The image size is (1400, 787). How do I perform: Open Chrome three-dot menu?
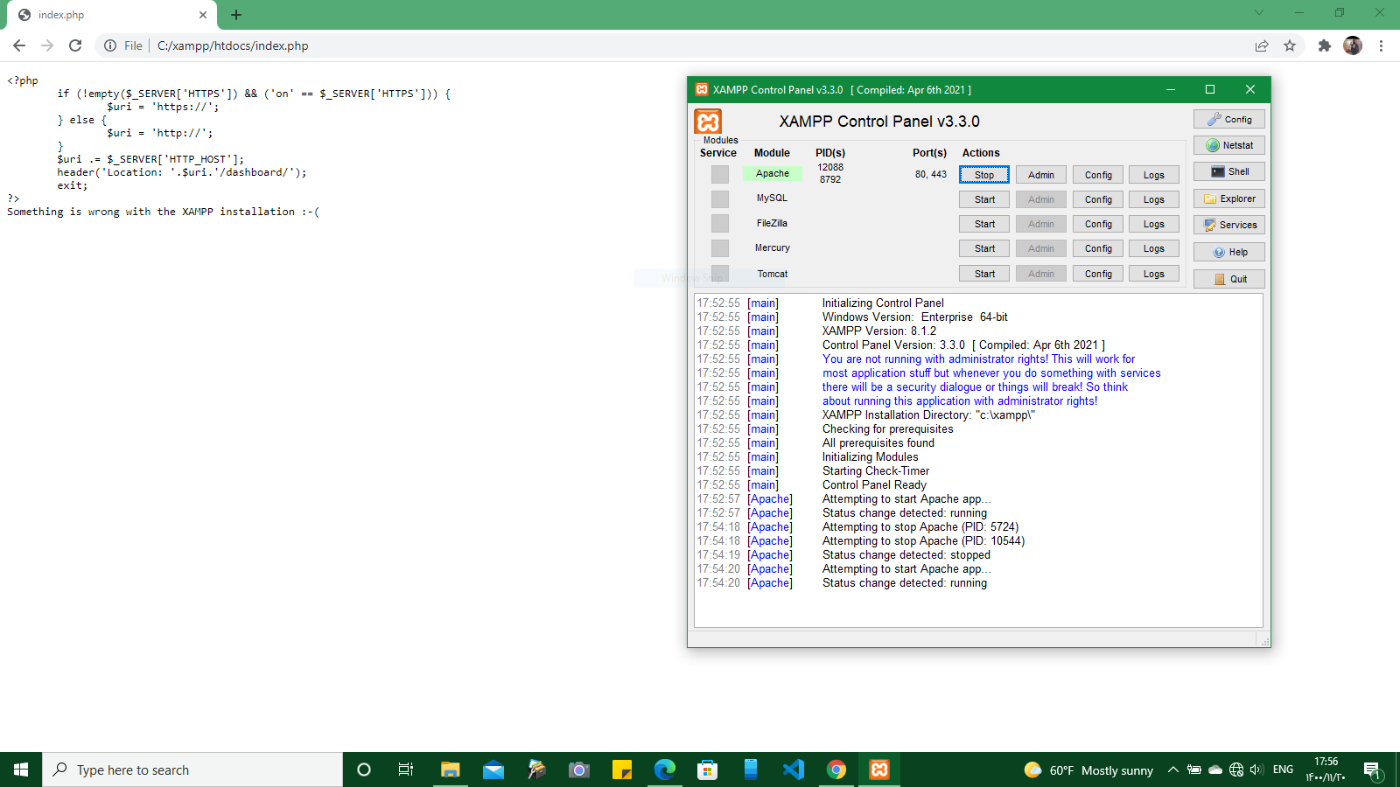click(x=1381, y=45)
